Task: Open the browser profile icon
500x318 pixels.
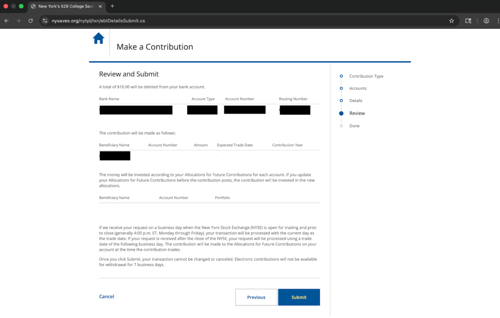Action: (486, 21)
